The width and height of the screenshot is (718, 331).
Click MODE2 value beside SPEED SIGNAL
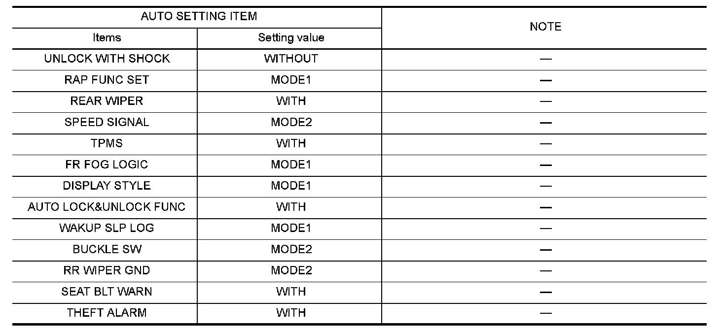coord(291,122)
